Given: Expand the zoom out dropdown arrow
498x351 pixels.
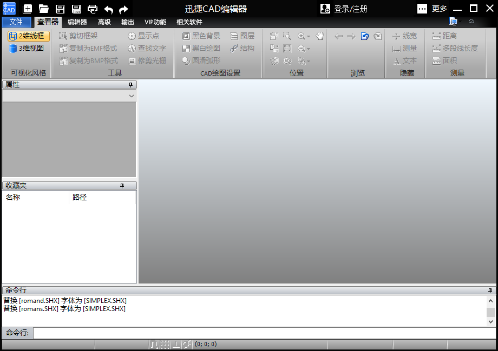Looking at the screenshot, I should (309, 49).
